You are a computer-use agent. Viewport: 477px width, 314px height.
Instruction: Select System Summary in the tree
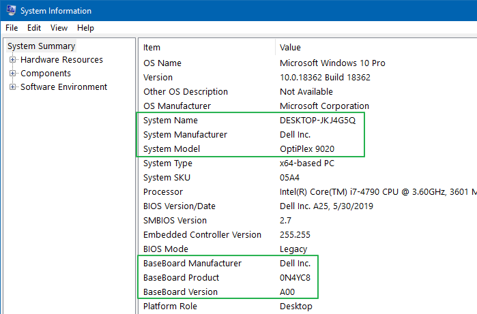[x=42, y=46]
